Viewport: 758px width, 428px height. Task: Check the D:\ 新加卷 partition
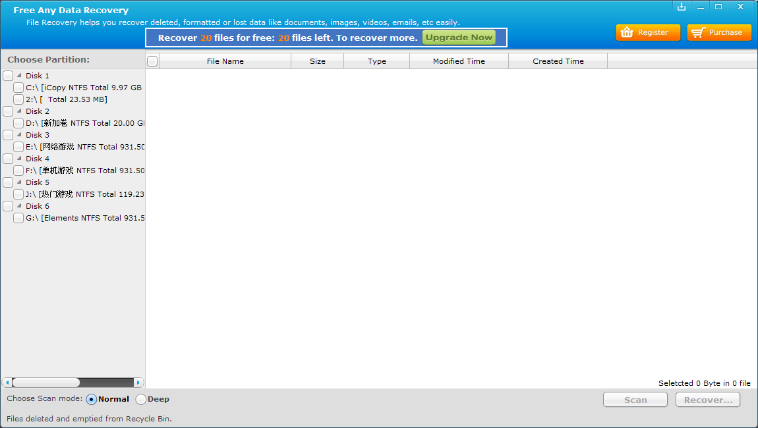point(18,122)
